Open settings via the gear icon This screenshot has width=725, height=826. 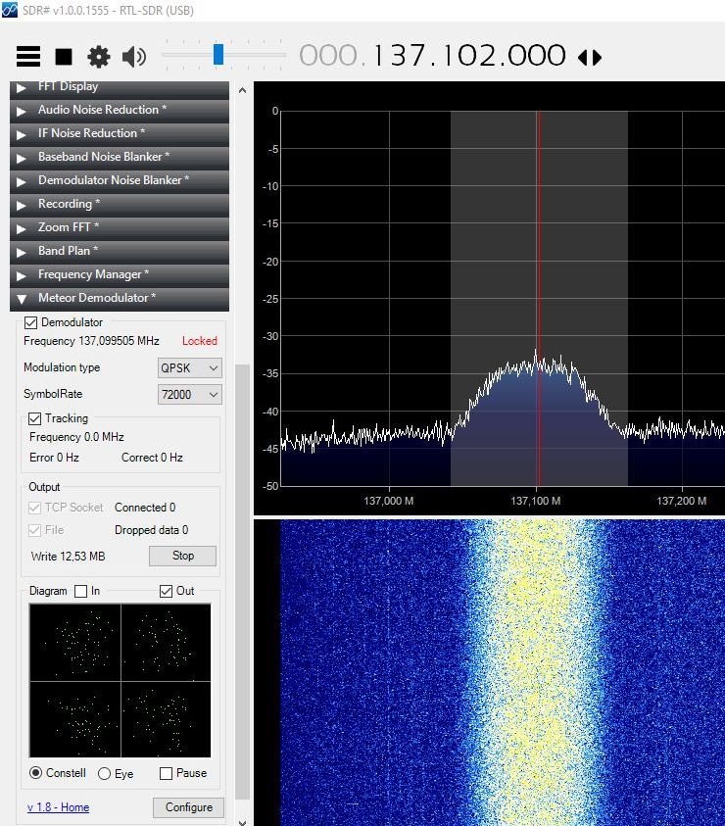[x=99, y=57]
